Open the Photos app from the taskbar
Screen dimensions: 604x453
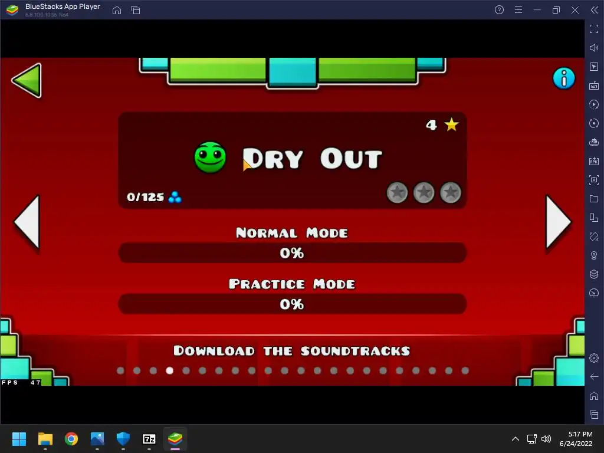tap(97, 439)
